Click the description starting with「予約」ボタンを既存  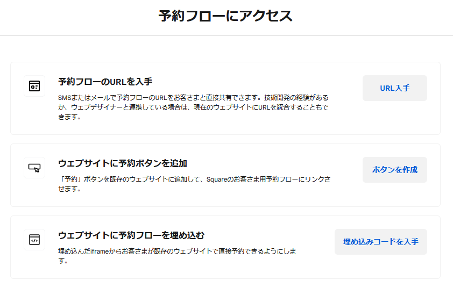(x=194, y=184)
